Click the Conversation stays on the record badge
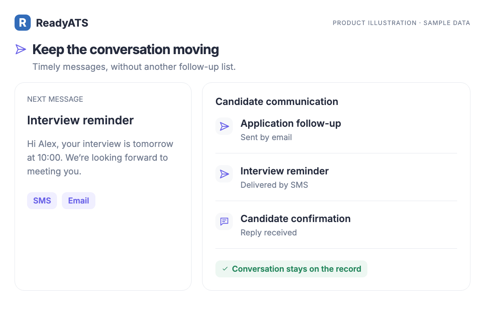The width and height of the screenshot is (485, 323). [x=291, y=269]
